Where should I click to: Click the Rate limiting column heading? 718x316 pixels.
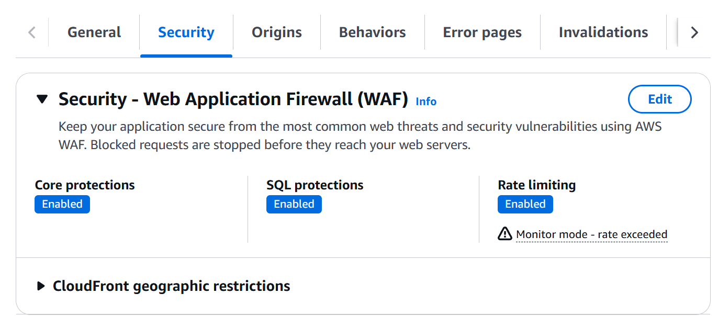(536, 185)
